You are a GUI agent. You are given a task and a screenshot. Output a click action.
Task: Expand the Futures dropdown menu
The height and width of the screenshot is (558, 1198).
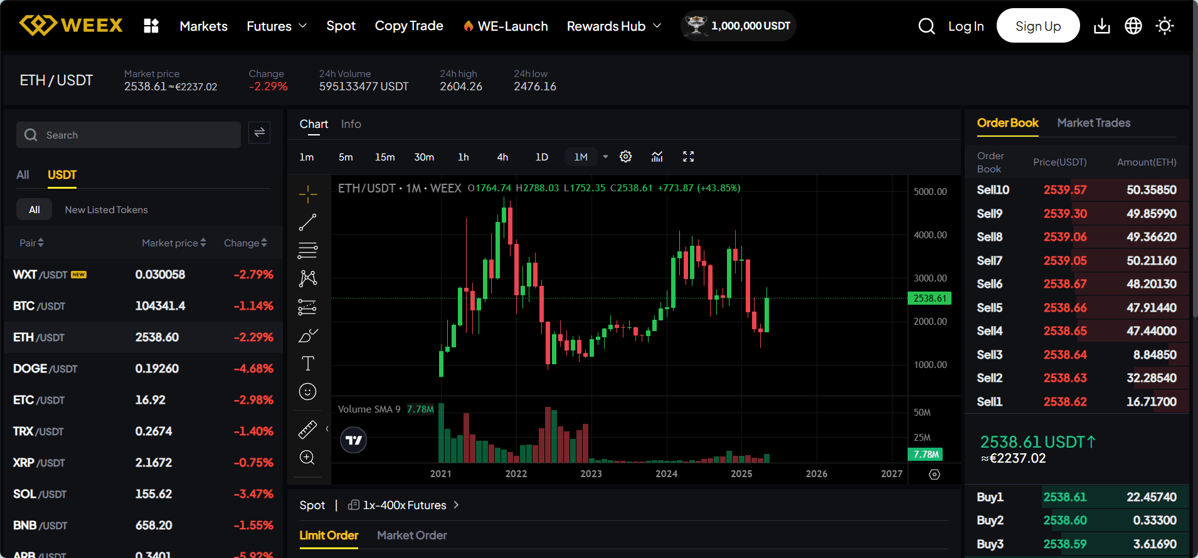pyautogui.click(x=277, y=26)
